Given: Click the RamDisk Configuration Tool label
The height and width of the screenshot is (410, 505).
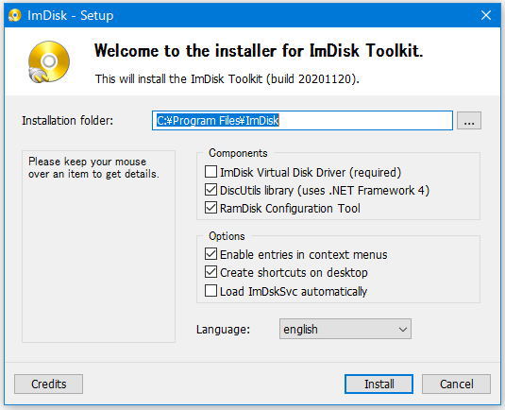Looking at the screenshot, I should tap(290, 208).
